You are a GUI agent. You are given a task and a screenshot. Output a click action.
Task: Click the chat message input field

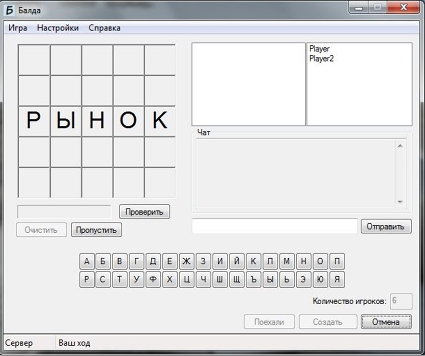(x=274, y=227)
